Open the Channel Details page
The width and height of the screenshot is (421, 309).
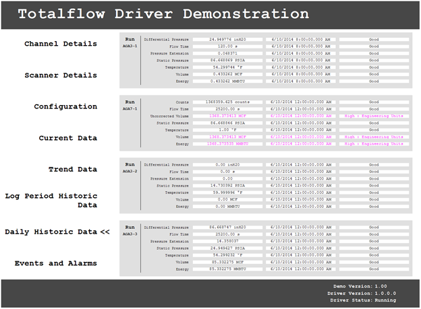click(61, 44)
